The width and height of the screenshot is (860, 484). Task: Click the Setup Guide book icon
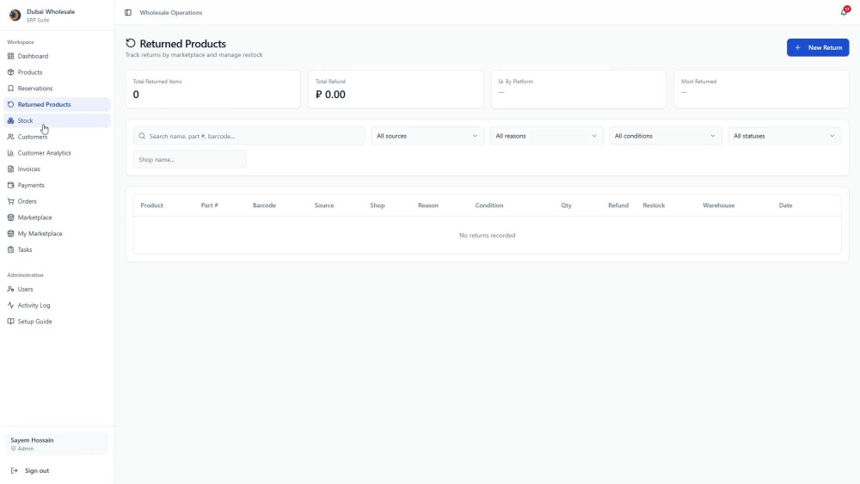[10, 322]
